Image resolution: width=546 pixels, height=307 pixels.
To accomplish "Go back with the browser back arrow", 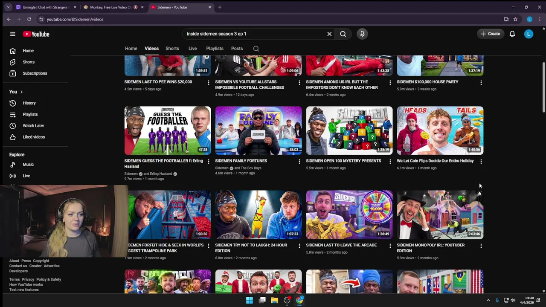I will 9,19.
